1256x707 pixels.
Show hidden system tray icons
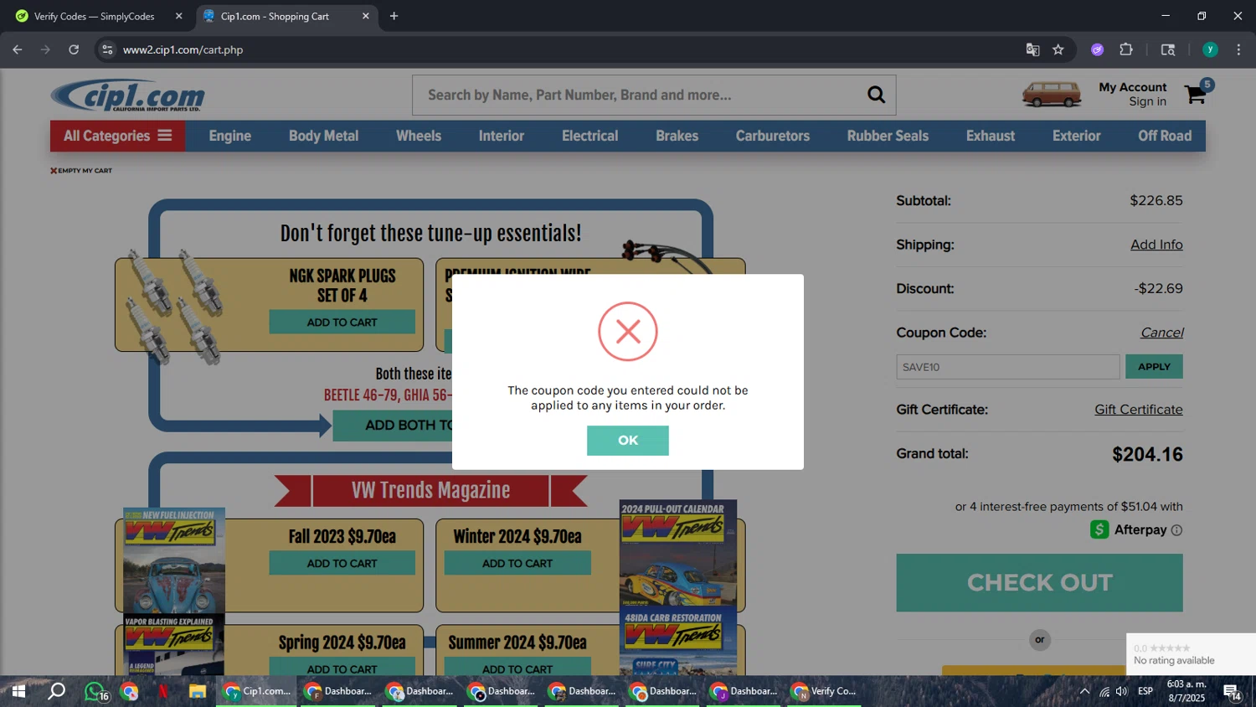pyautogui.click(x=1084, y=691)
